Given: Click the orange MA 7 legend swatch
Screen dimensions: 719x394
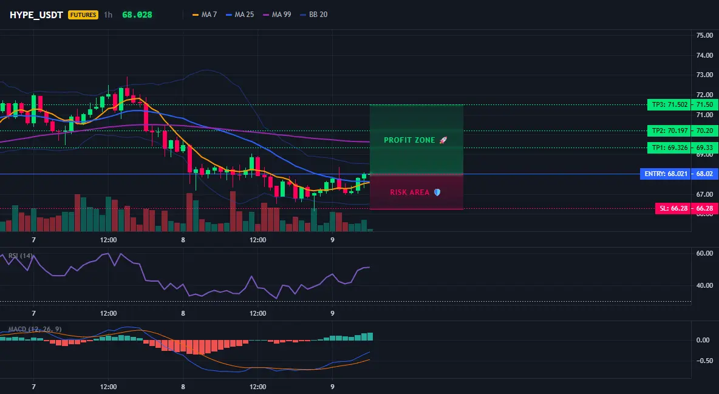Looking at the screenshot, I should point(196,15).
